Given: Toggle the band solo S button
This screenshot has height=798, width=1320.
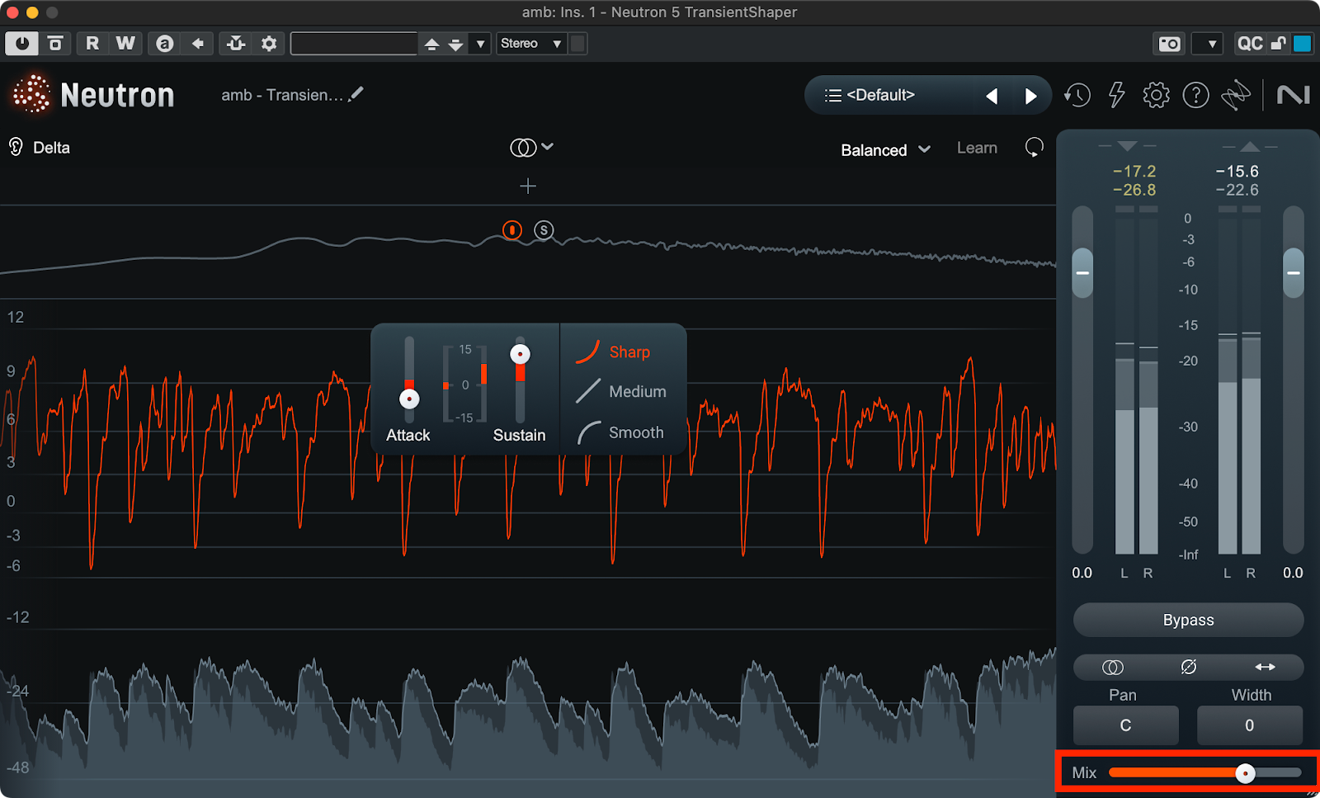Looking at the screenshot, I should (543, 230).
